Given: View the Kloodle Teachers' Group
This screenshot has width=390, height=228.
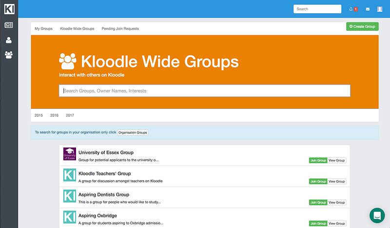Looking at the screenshot, I should [x=337, y=182].
